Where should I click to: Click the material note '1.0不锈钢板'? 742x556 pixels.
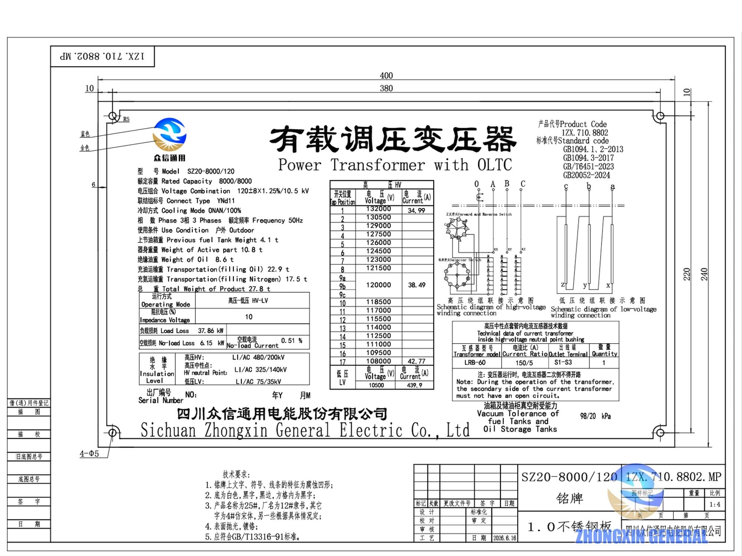pyautogui.click(x=569, y=527)
